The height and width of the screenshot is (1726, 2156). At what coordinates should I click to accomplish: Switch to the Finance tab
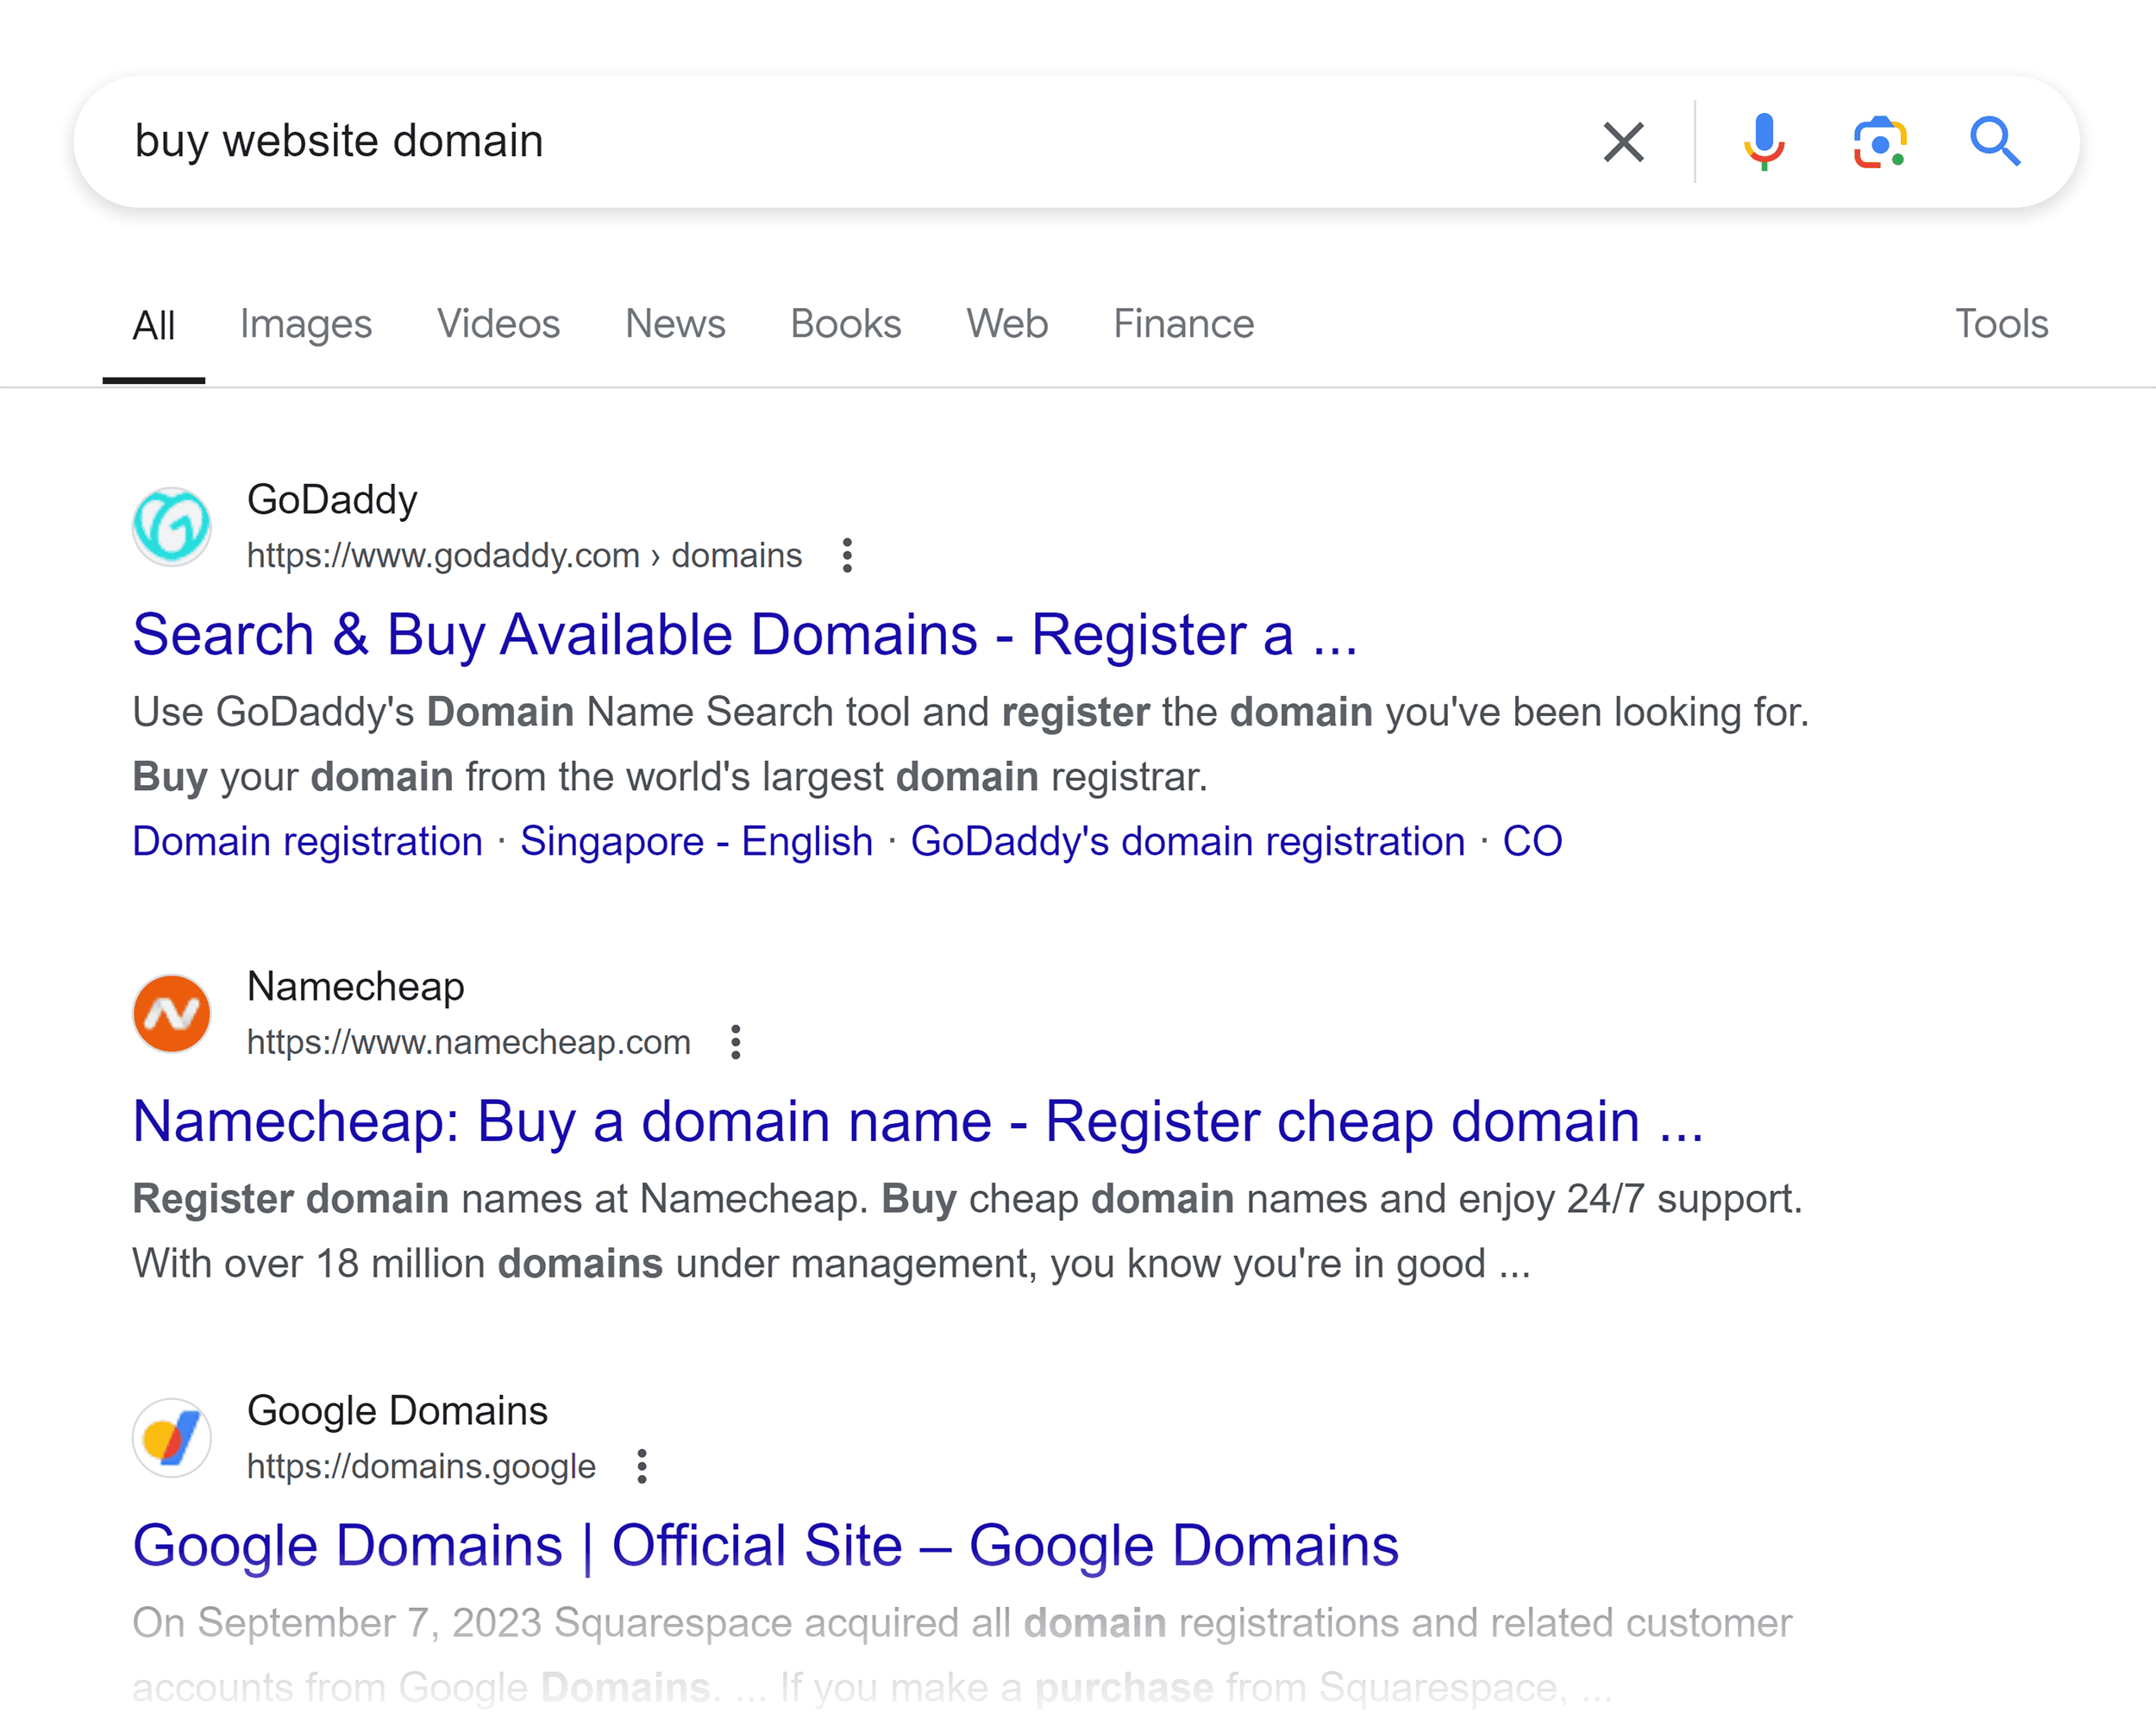[1184, 324]
